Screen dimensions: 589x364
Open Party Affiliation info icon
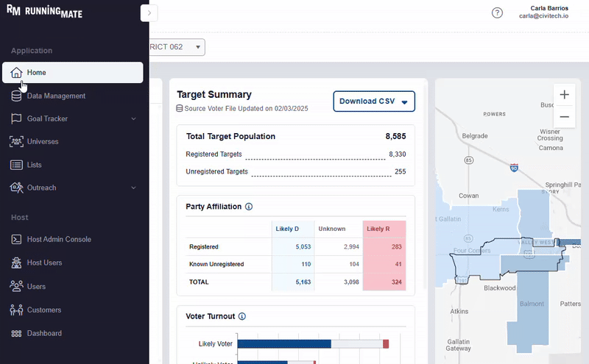pos(249,207)
